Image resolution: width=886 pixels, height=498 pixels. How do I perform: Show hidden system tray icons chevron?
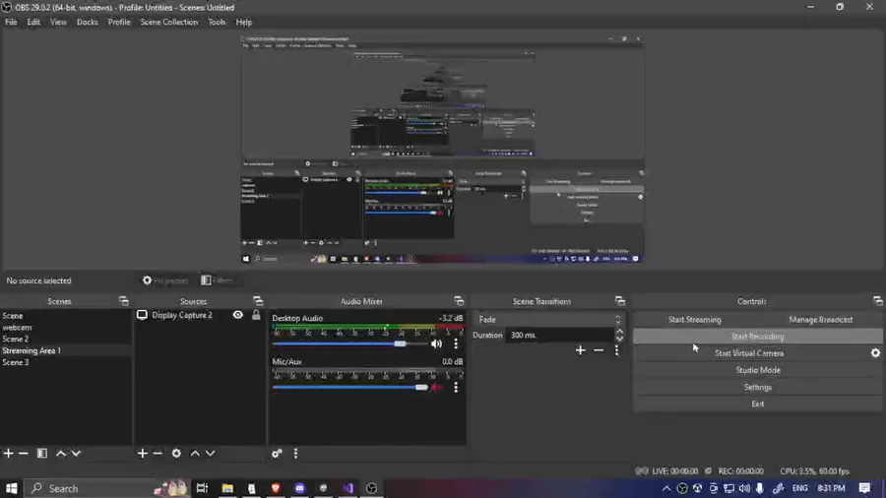666,488
